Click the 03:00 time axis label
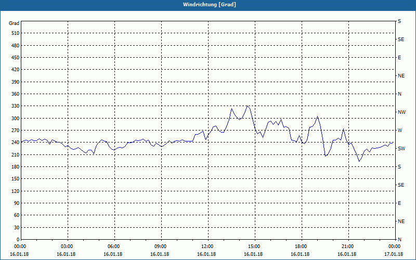The image size is (416, 260). point(68,246)
